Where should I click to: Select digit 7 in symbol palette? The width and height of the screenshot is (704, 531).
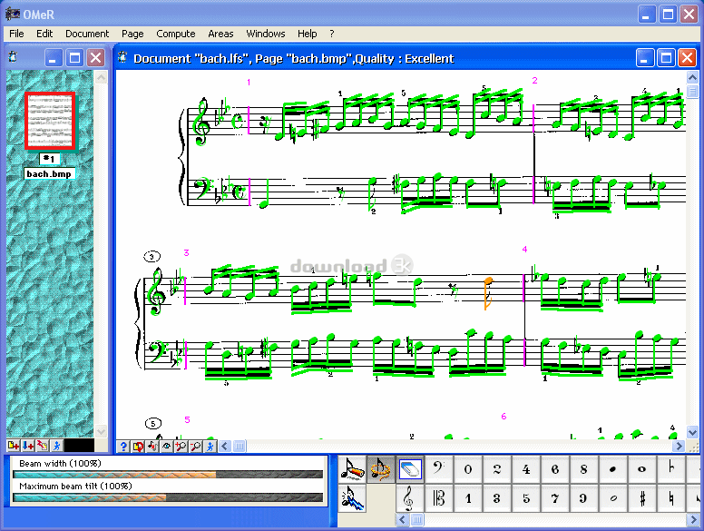555,498
